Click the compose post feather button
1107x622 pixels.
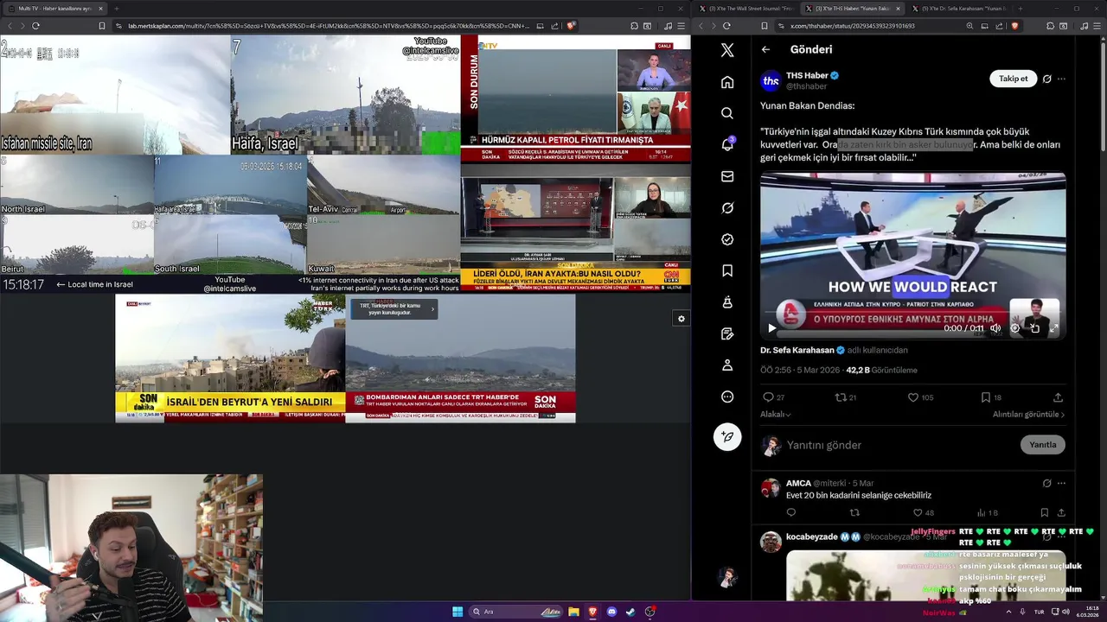coord(727,437)
